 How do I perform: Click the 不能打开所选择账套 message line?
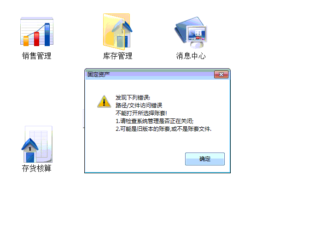point(141,113)
